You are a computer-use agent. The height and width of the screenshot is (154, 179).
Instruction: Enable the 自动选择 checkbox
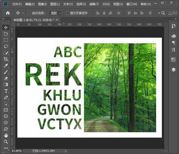click(x=29, y=13)
